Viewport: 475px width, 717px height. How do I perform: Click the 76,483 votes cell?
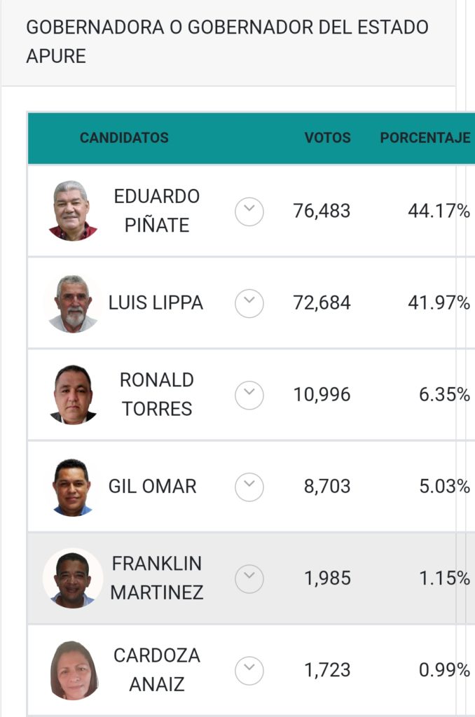tap(322, 211)
